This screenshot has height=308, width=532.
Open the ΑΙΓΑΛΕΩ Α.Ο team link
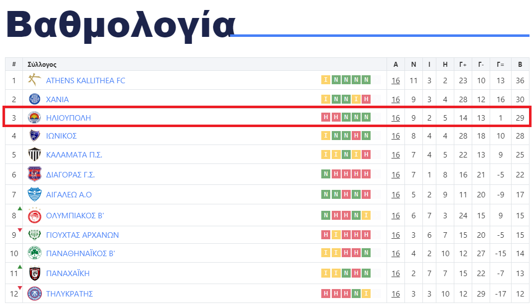pos(69,194)
